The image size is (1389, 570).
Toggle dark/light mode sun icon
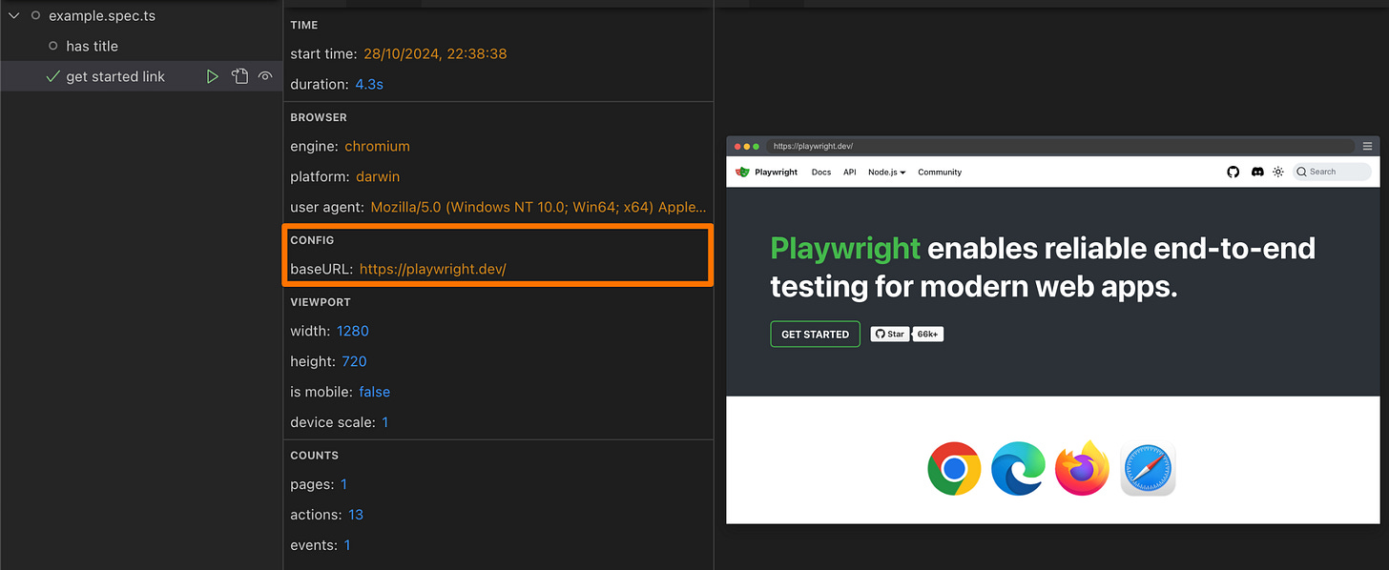tap(1278, 172)
